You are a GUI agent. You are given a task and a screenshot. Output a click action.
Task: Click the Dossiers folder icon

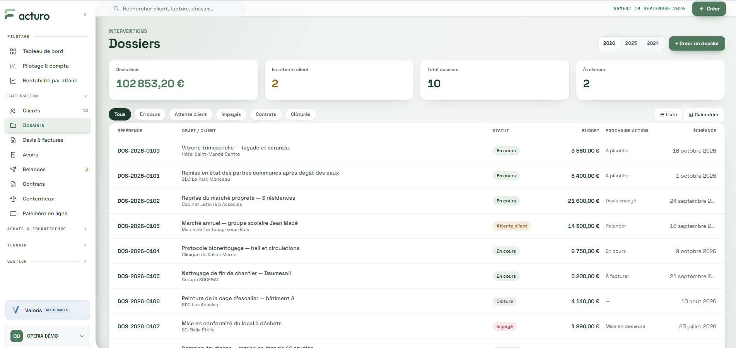pos(13,126)
